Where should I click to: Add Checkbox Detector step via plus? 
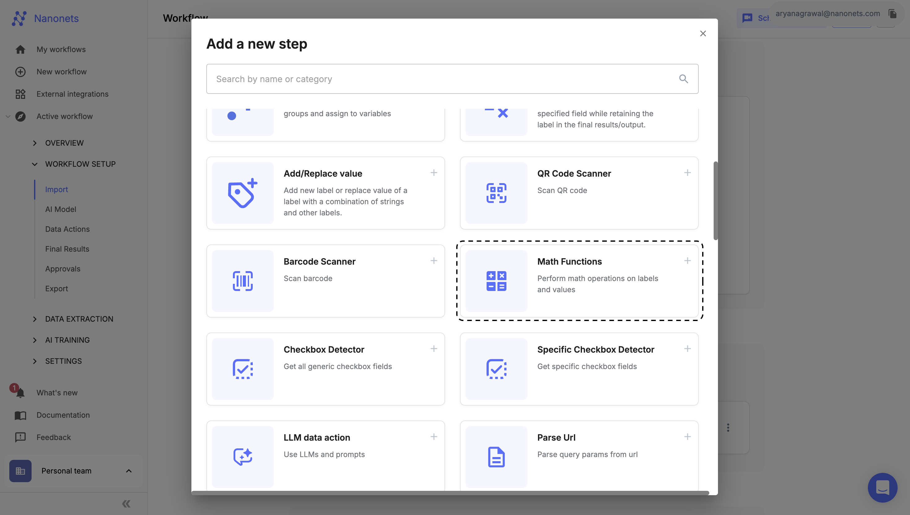434,349
